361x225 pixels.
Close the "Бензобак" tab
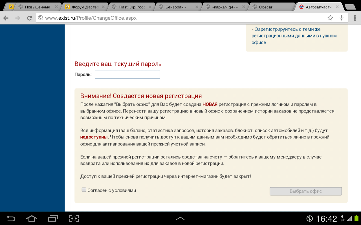coord(197,7)
